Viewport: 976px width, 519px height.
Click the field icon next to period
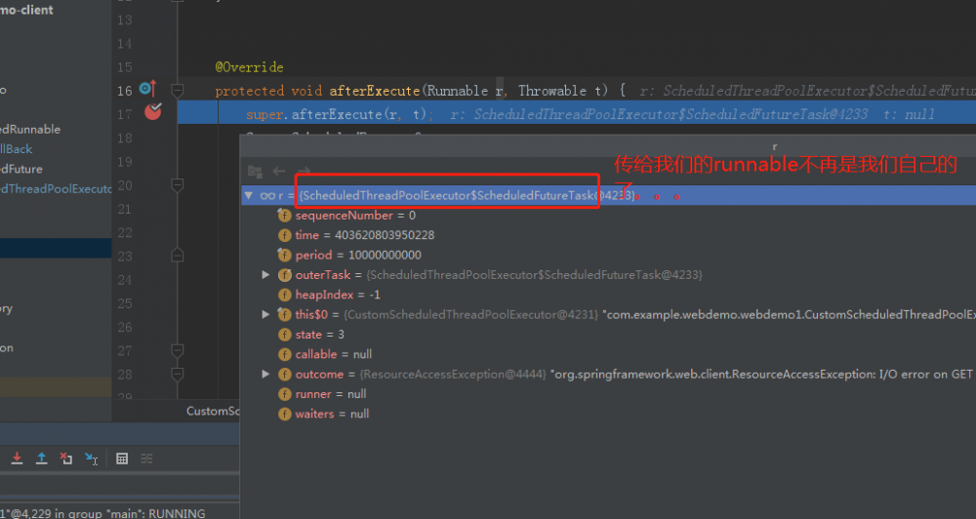[284, 256]
